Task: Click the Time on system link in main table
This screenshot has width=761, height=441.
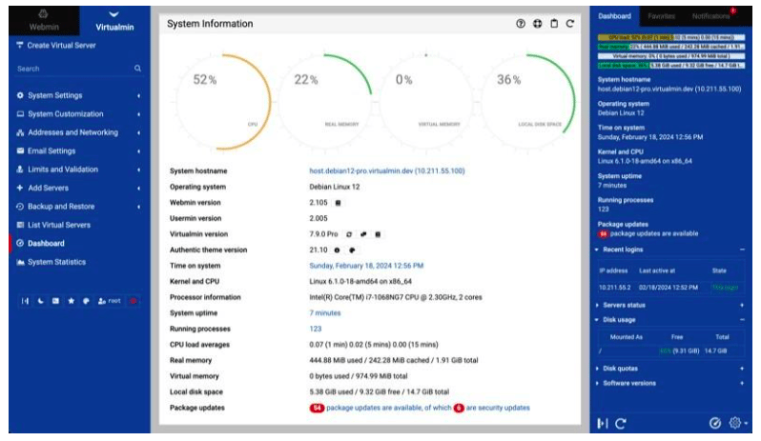Action: (x=366, y=266)
